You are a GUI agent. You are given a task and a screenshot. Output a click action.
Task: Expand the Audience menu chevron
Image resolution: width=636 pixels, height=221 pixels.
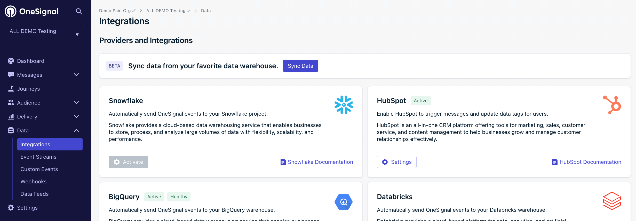pyautogui.click(x=76, y=103)
